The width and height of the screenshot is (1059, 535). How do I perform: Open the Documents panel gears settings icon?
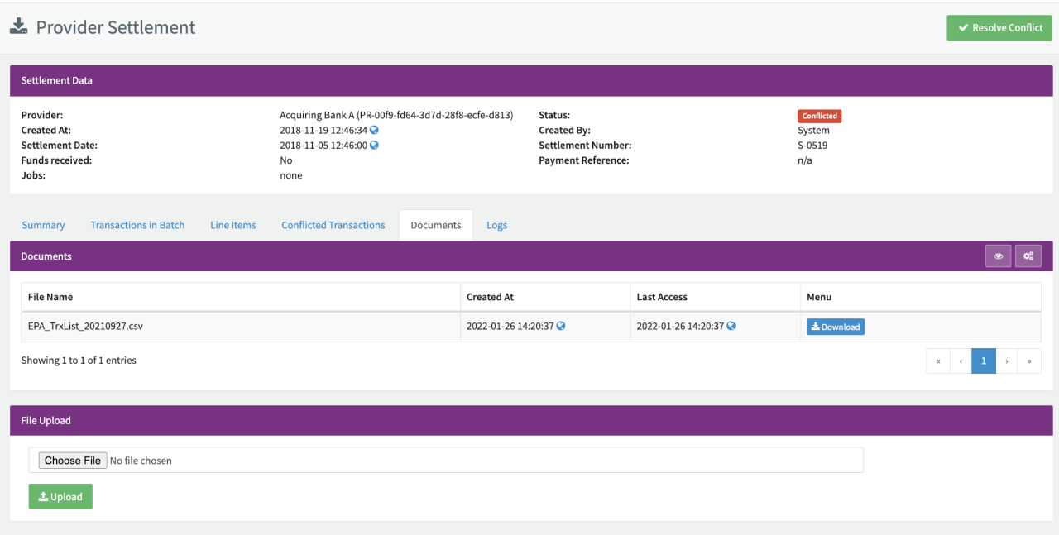[1028, 256]
